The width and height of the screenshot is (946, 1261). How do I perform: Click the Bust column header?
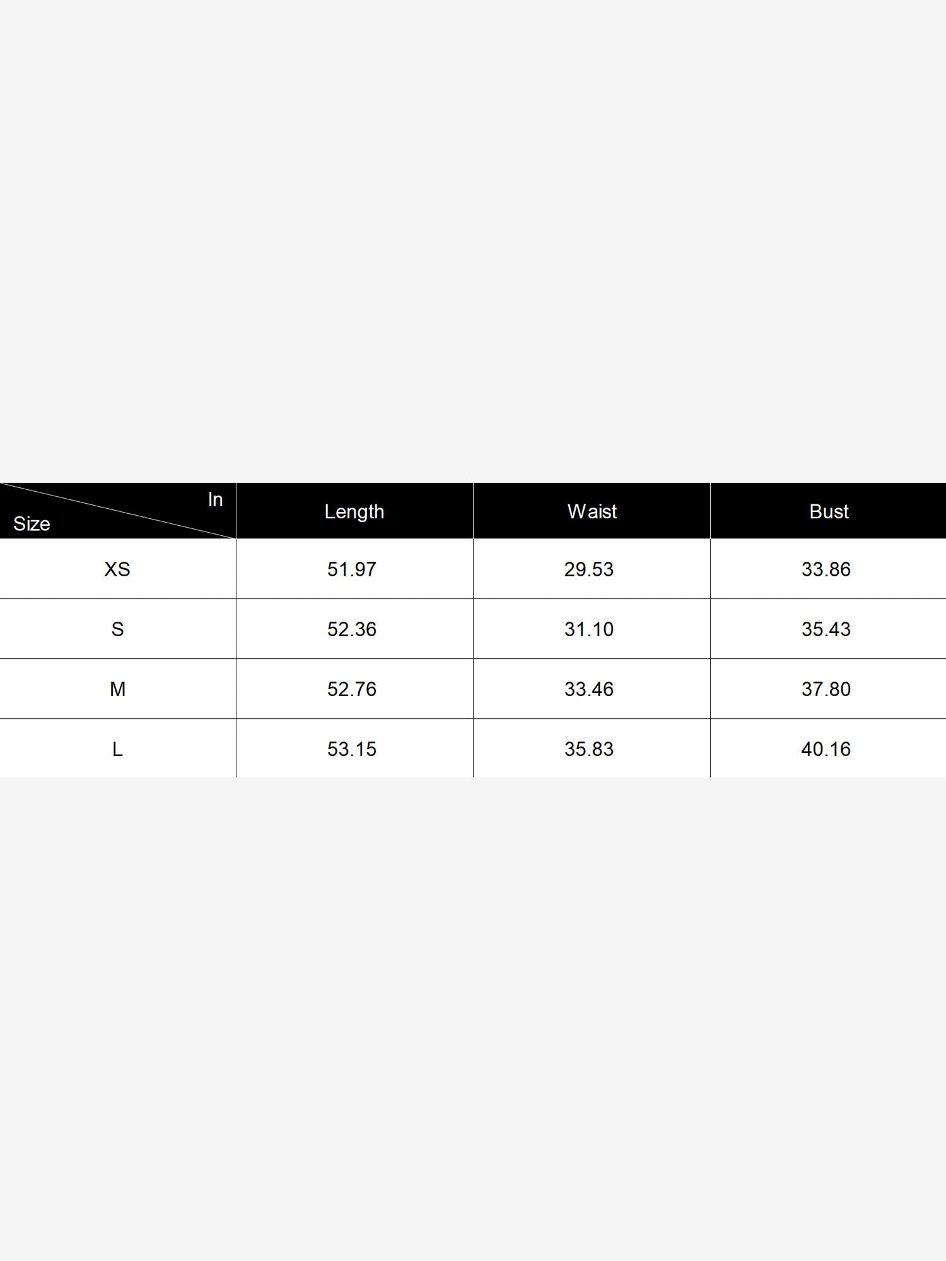[829, 511]
